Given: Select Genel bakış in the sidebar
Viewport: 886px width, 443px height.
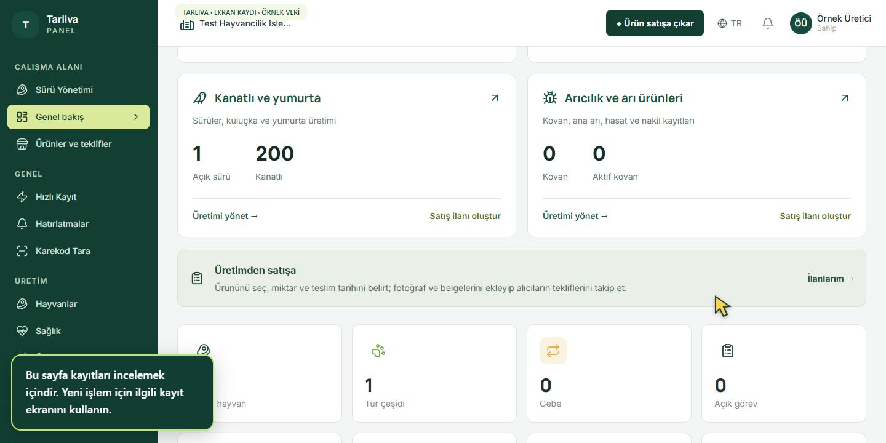Looking at the screenshot, I should click(x=79, y=117).
